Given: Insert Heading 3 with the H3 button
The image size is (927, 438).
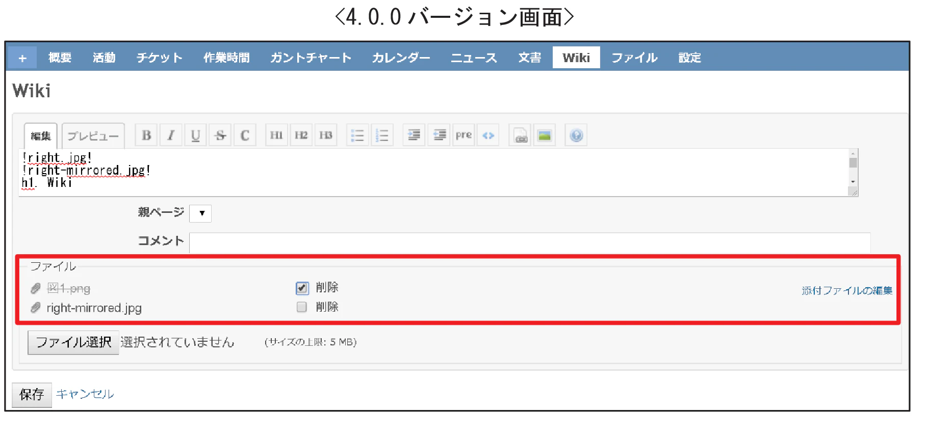Looking at the screenshot, I should (x=326, y=135).
